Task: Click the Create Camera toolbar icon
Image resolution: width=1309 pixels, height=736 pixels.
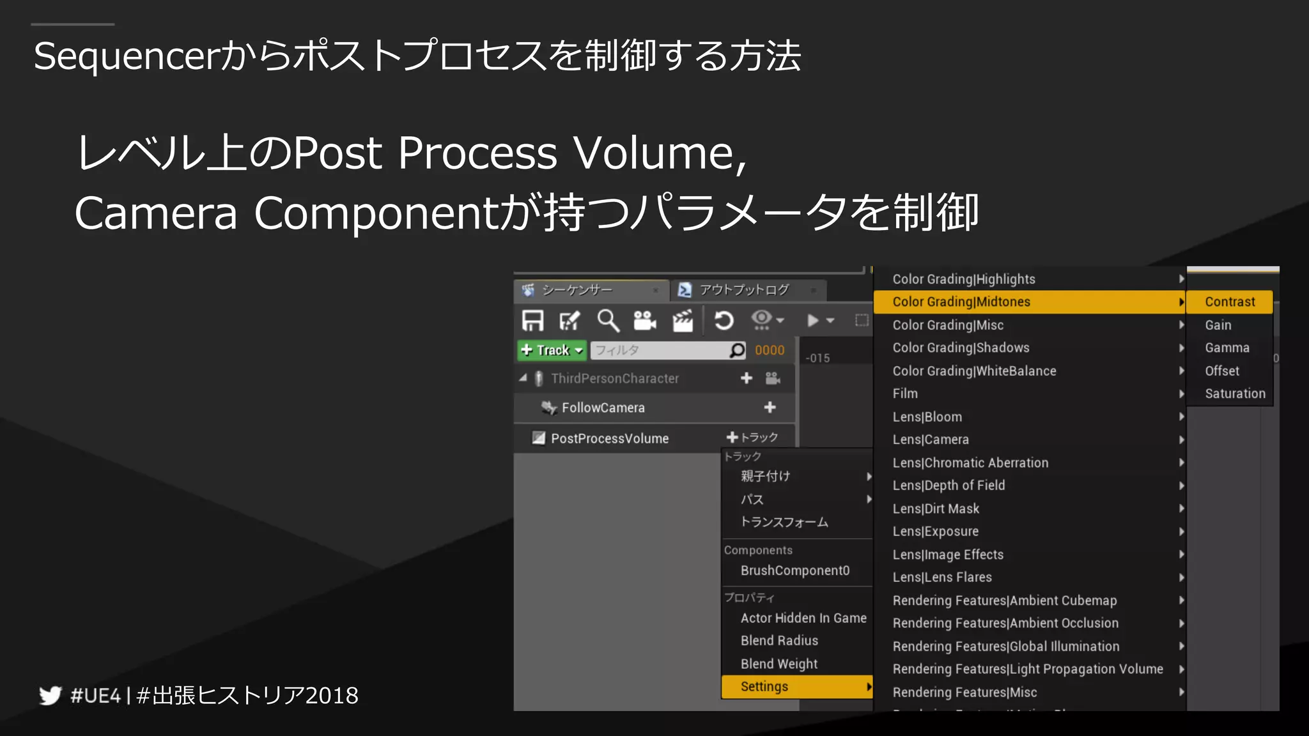Action: [x=644, y=321]
